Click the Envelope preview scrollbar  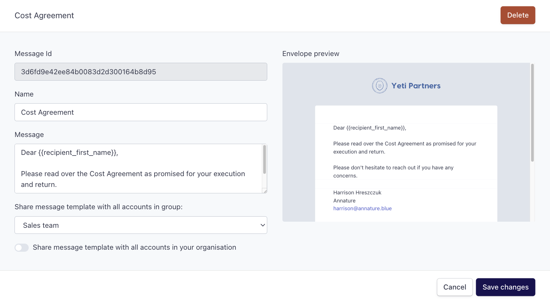[532, 113]
